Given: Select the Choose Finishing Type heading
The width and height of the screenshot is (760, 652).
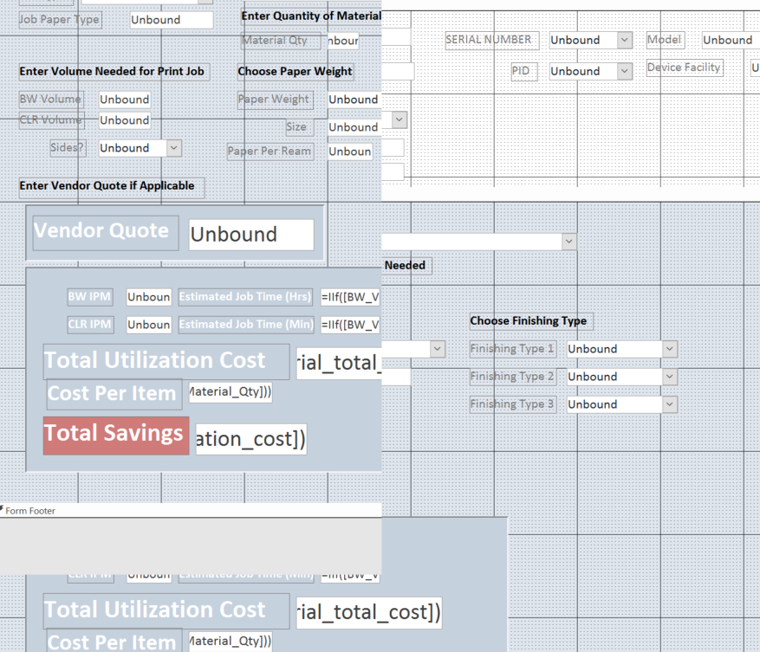Looking at the screenshot, I should (531, 321).
